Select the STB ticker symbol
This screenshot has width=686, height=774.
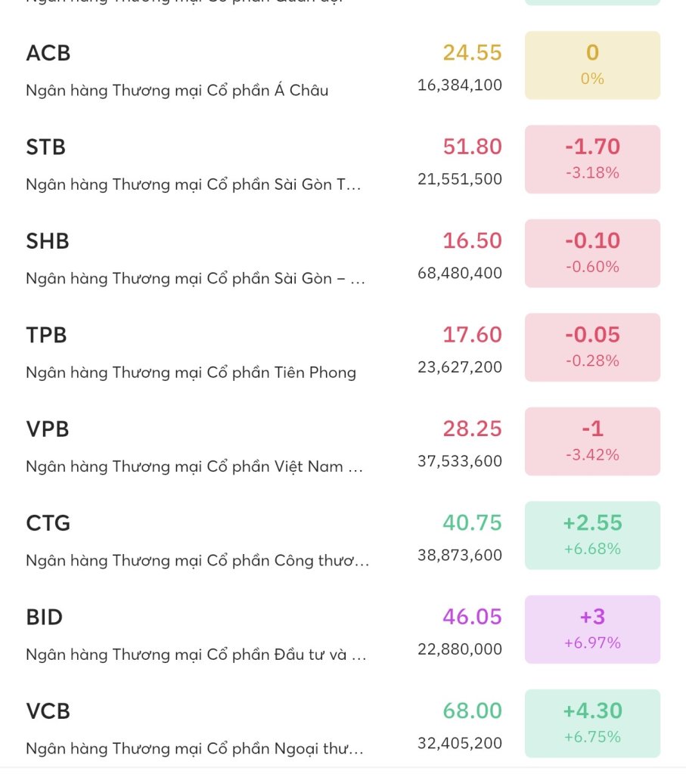(x=46, y=147)
